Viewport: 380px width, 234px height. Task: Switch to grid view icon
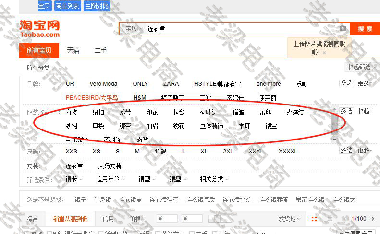coord(314,219)
